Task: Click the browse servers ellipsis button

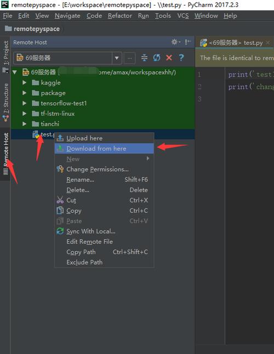Action: pos(129,58)
